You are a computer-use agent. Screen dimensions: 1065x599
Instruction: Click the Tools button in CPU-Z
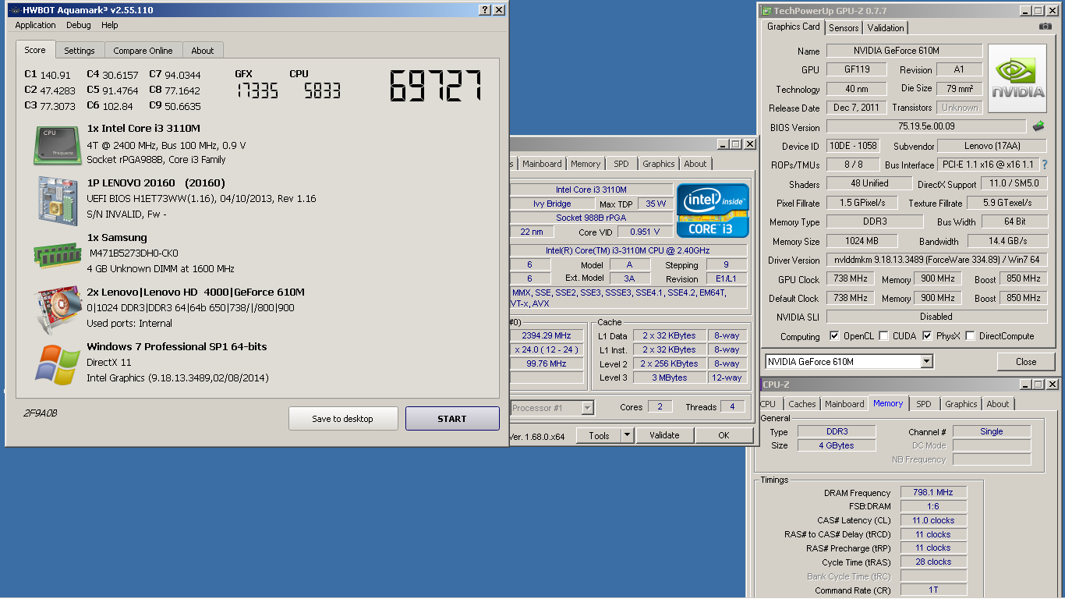click(599, 435)
